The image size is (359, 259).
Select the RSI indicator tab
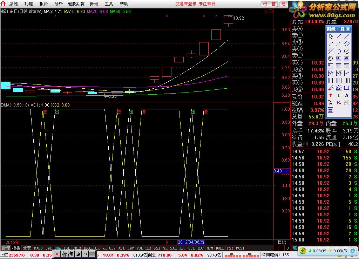(x=157, y=248)
